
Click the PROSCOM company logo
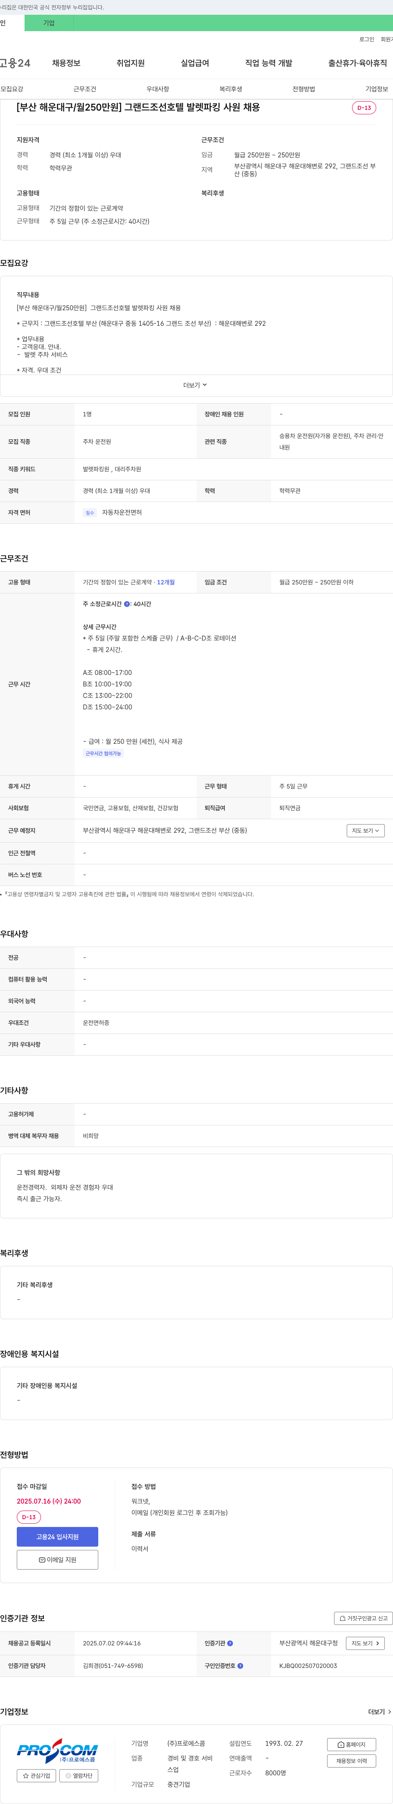click(x=57, y=1750)
